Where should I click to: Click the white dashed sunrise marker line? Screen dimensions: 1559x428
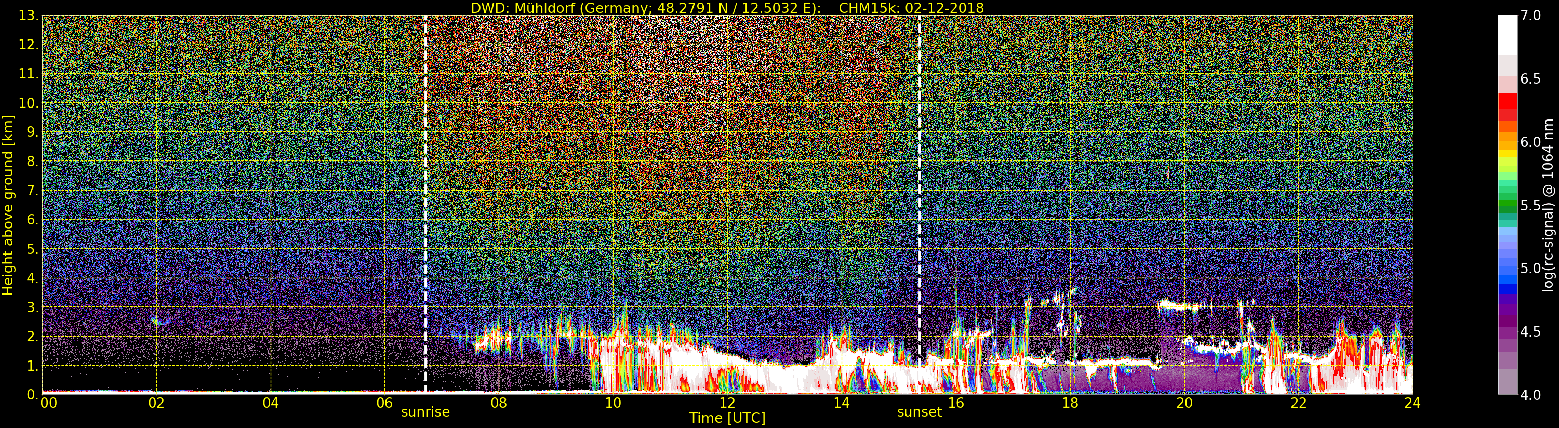click(425, 205)
